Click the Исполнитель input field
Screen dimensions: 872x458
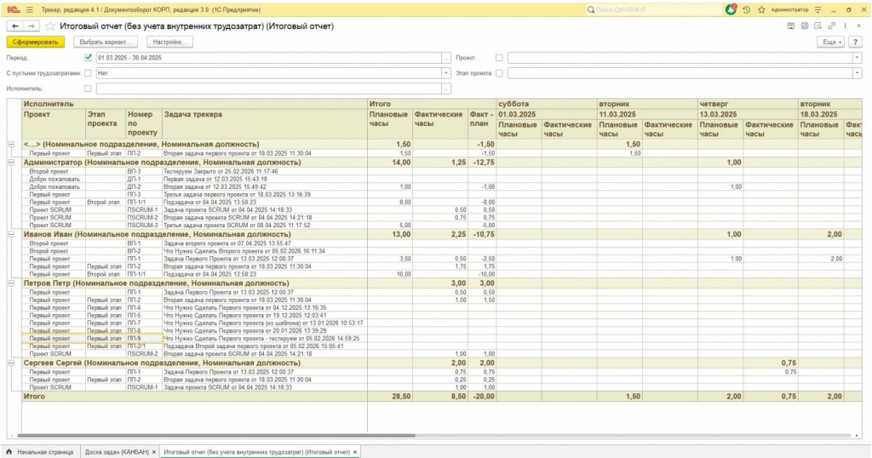coord(268,89)
